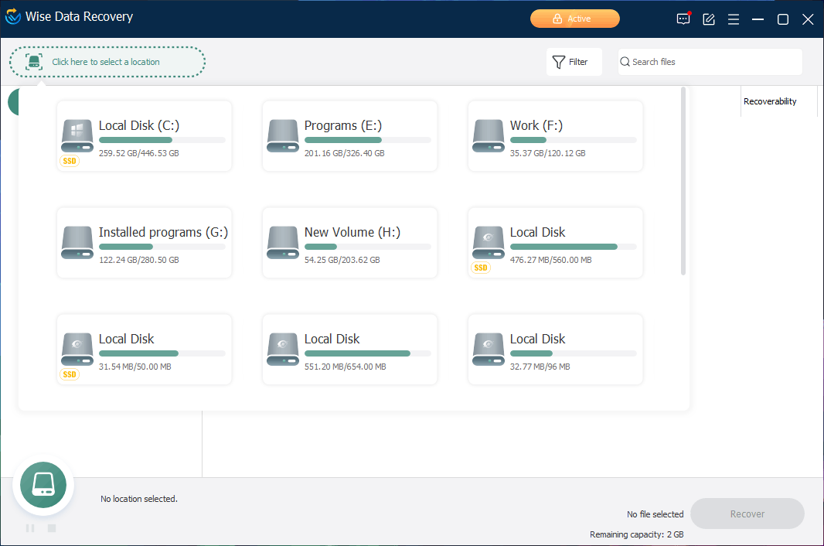Click the Recoverability column header
The height and width of the screenshot is (546, 824).
point(770,101)
